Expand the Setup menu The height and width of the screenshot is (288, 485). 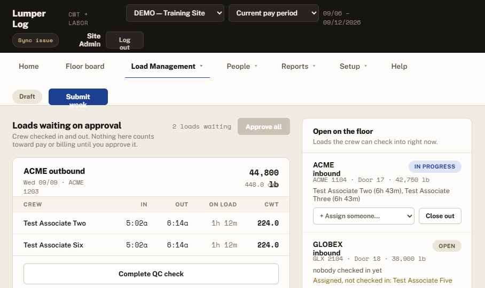point(353,66)
